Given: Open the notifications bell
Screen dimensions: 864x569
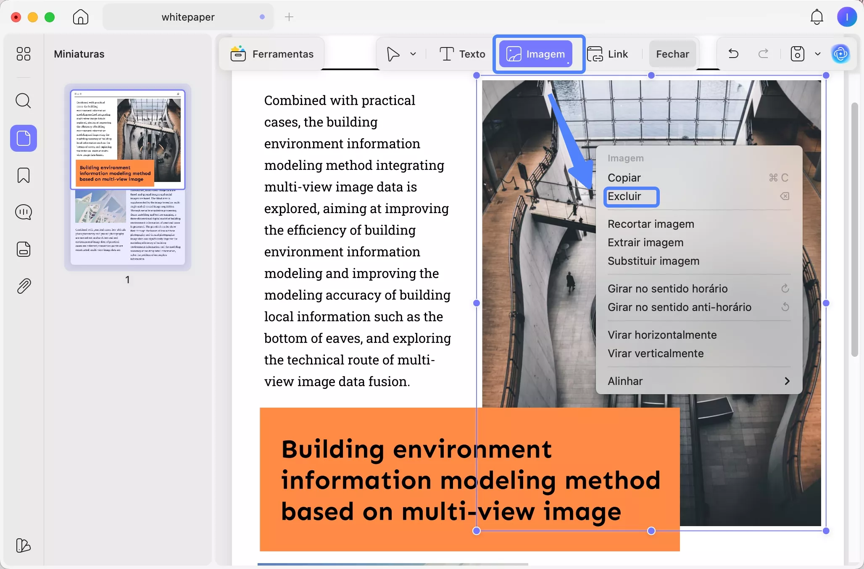Looking at the screenshot, I should point(817,17).
